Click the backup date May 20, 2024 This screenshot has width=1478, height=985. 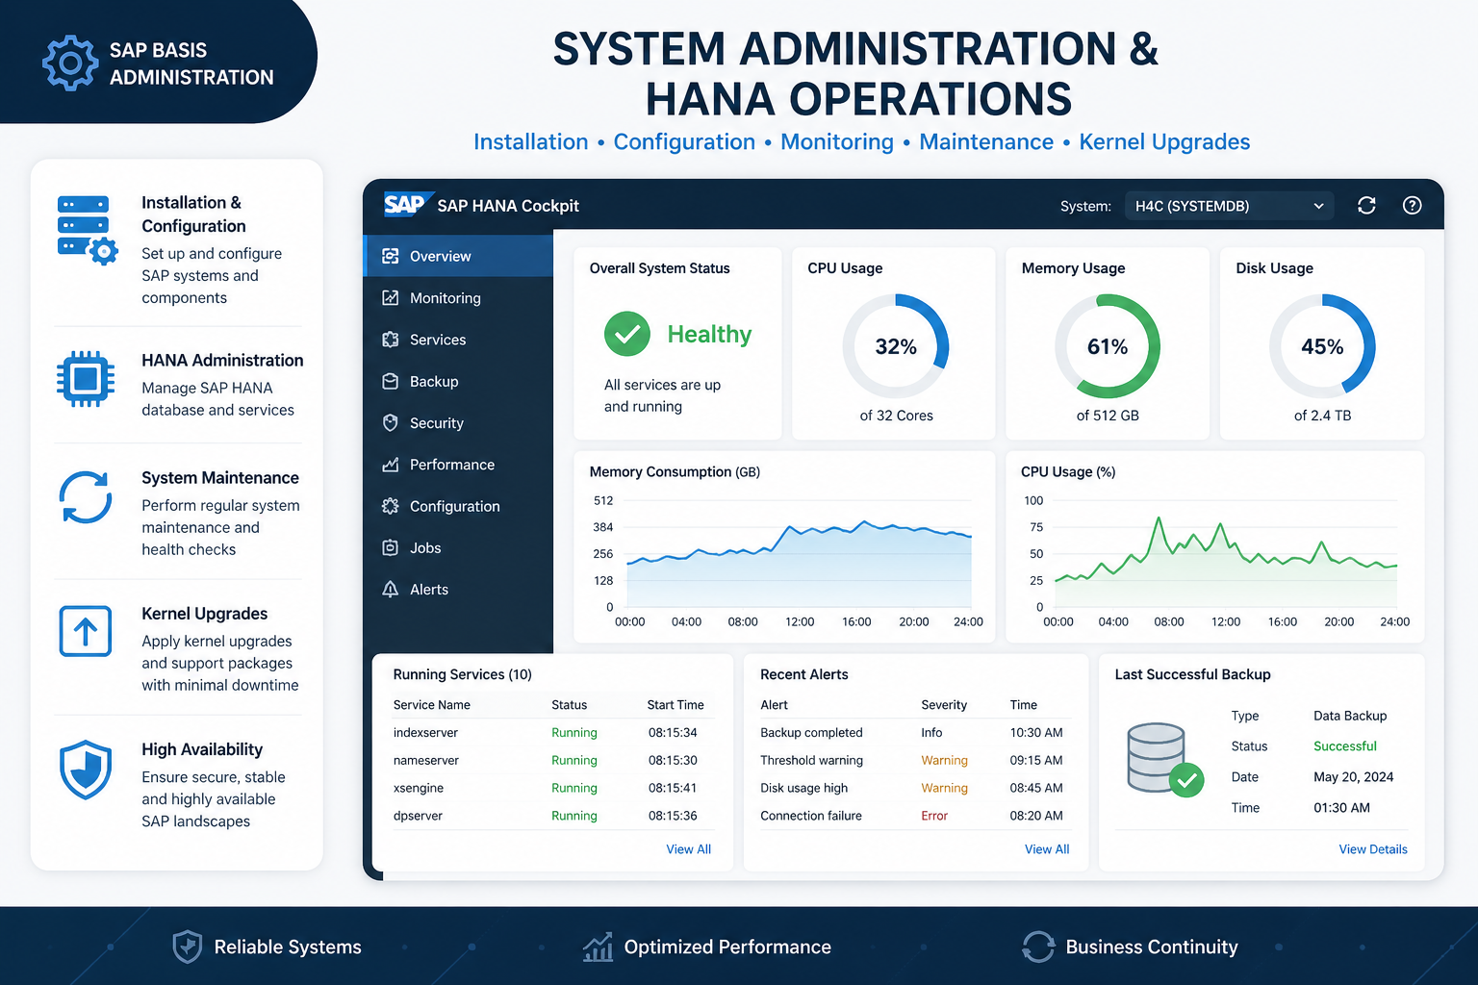pyautogui.click(x=1354, y=777)
